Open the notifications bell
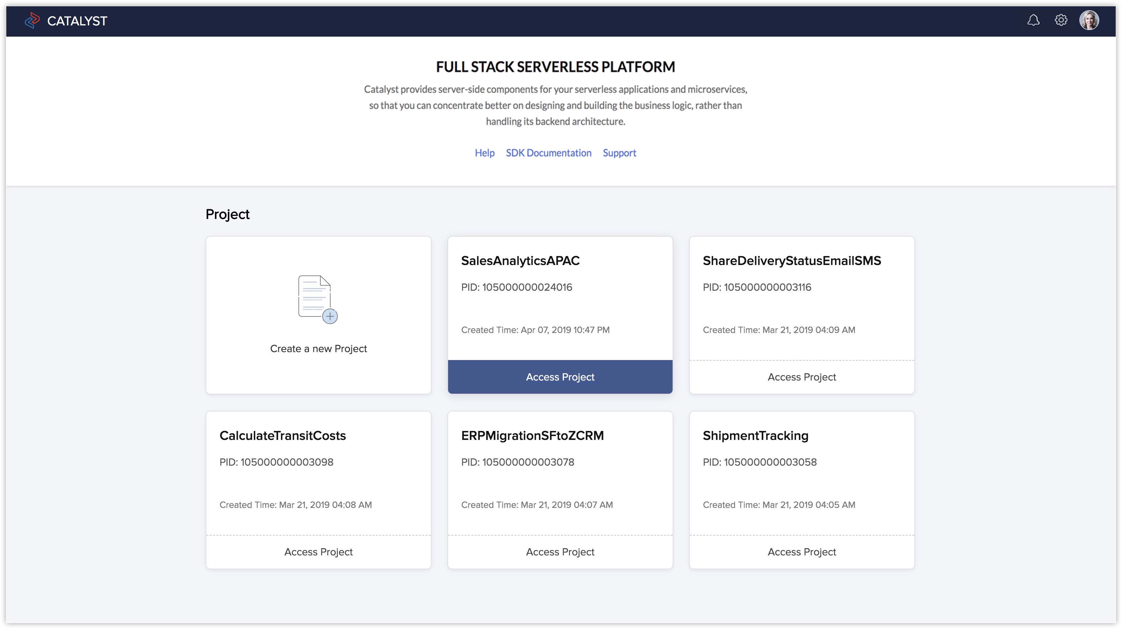This screenshot has height=629, width=1122. [x=1033, y=20]
